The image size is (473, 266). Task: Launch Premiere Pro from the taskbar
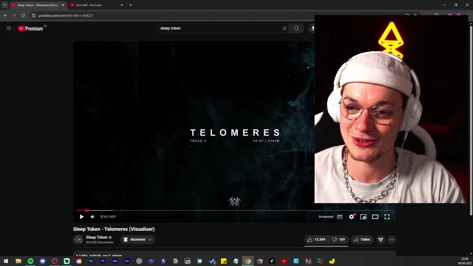(x=103, y=261)
